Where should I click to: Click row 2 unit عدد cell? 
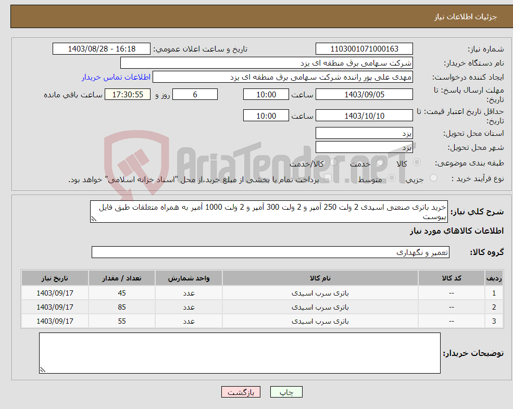[189, 308]
